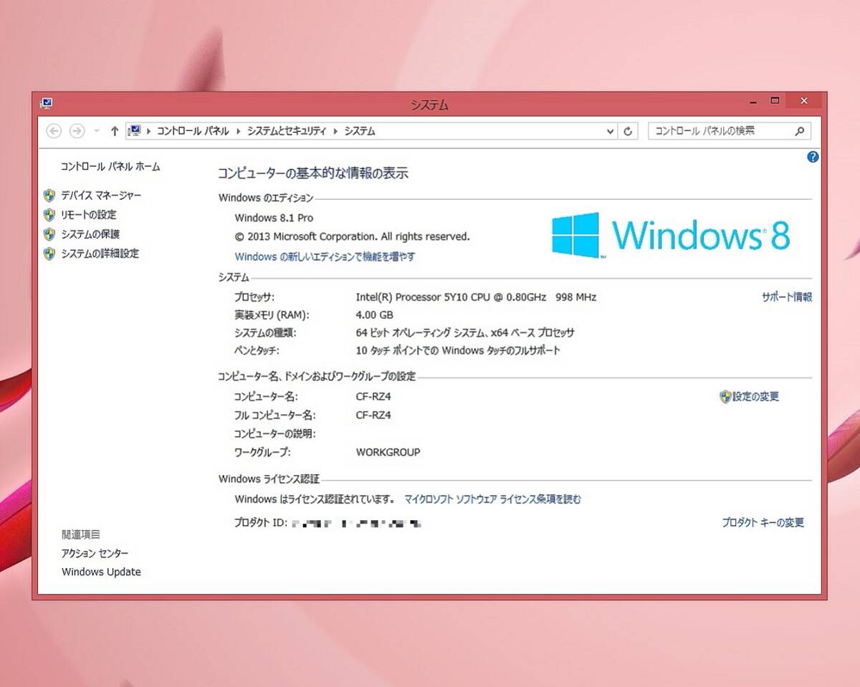Screen dimensions: 860x687
Task: Select コントロール パネル in the breadcrumb
Action: tap(193, 131)
